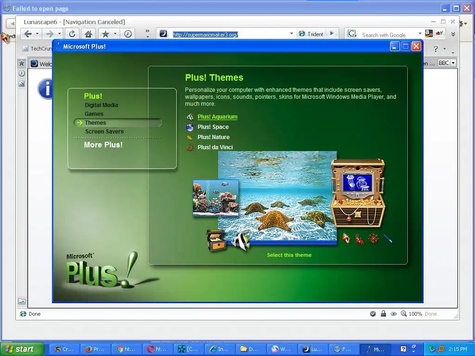Click Select this theme link

289,255
